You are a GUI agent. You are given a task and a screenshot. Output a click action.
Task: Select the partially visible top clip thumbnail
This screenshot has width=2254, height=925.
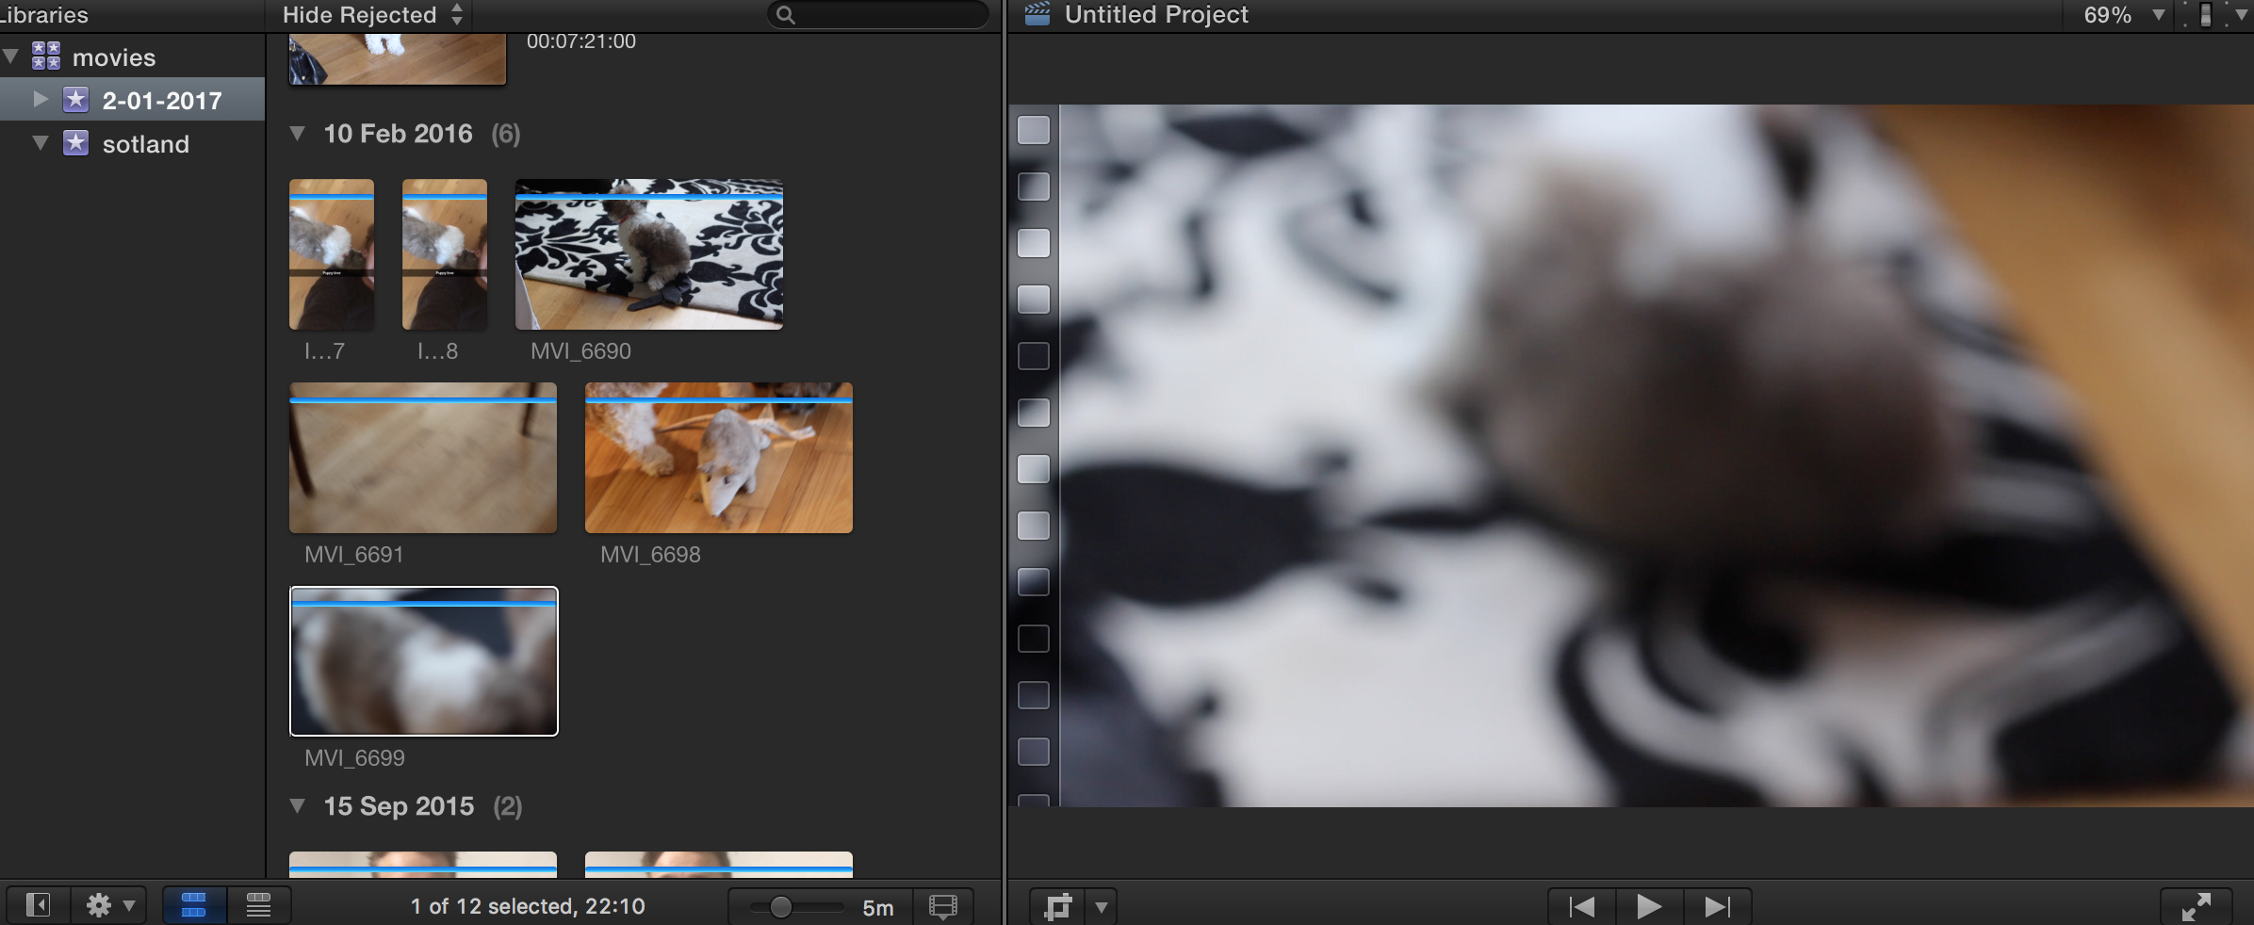click(x=398, y=59)
